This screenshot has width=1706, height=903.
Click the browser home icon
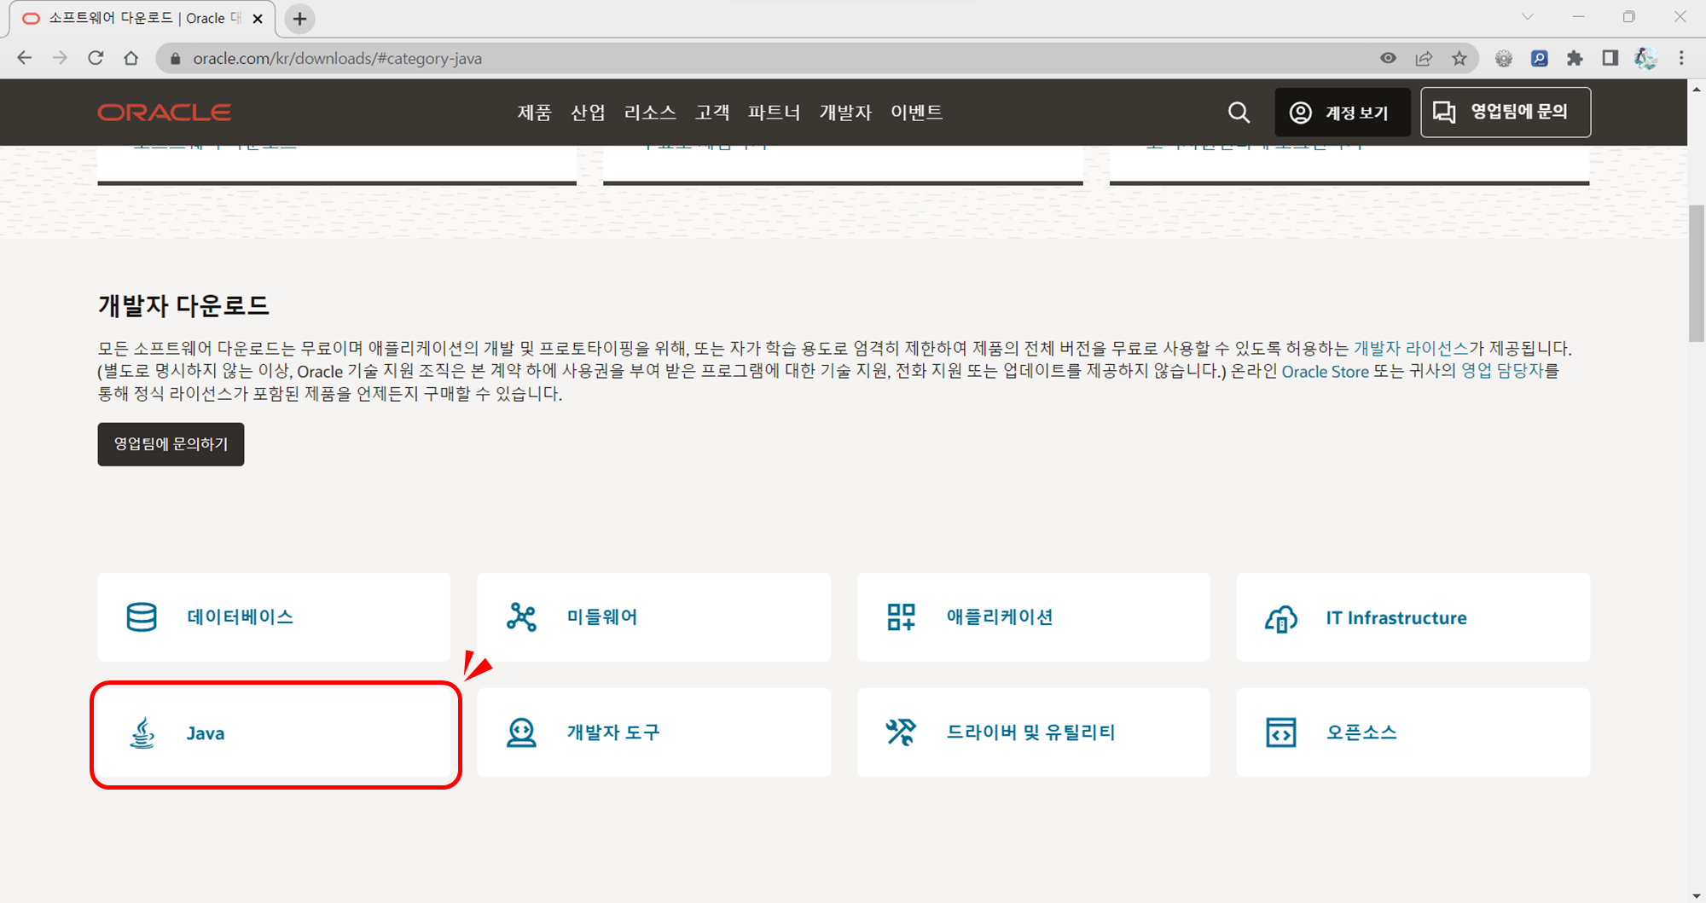pos(131,58)
